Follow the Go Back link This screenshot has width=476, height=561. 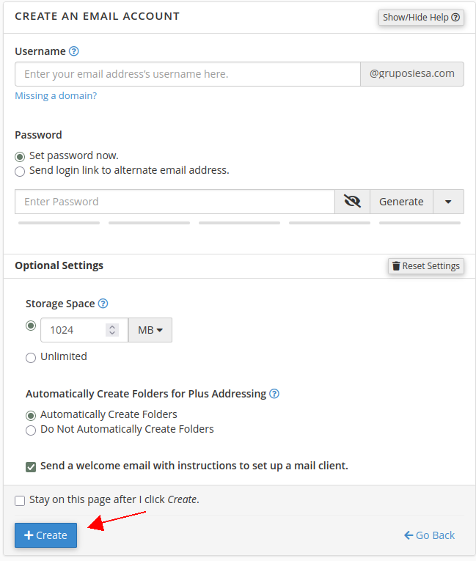tap(430, 535)
